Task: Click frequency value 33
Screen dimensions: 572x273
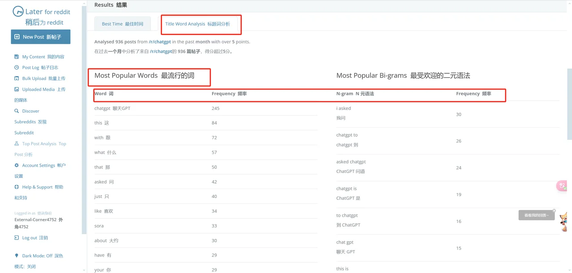Action: coord(214,226)
